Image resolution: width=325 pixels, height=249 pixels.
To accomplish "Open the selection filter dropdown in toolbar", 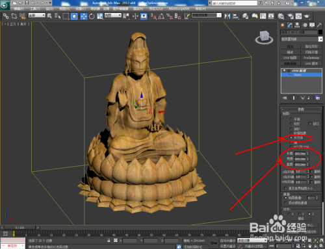I will tap(36, 15).
